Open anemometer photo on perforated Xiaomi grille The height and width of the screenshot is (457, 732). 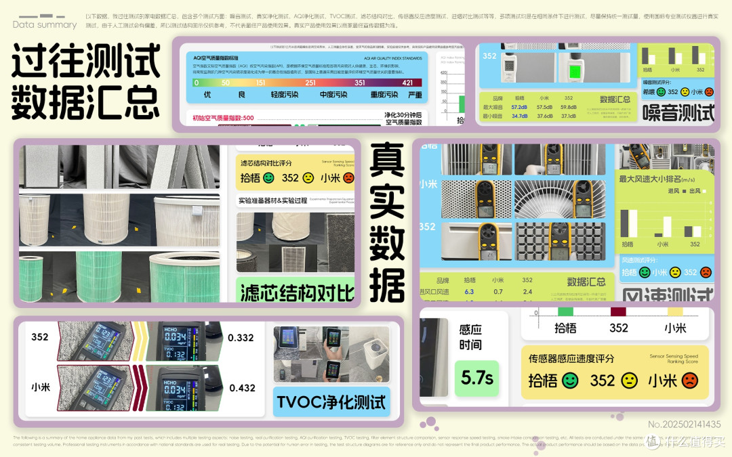pos(476,199)
